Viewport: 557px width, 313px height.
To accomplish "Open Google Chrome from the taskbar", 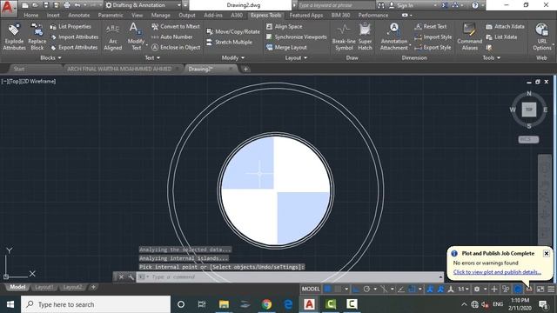I will pyautogui.click(x=266, y=304).
